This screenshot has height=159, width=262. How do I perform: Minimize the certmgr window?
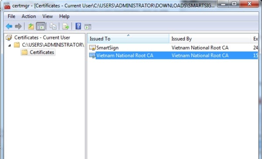pyautogui.click(x=223, y=4)
